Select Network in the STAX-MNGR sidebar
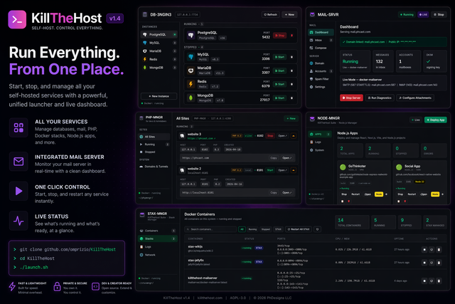The image size is (455, 304). [158, 255]
